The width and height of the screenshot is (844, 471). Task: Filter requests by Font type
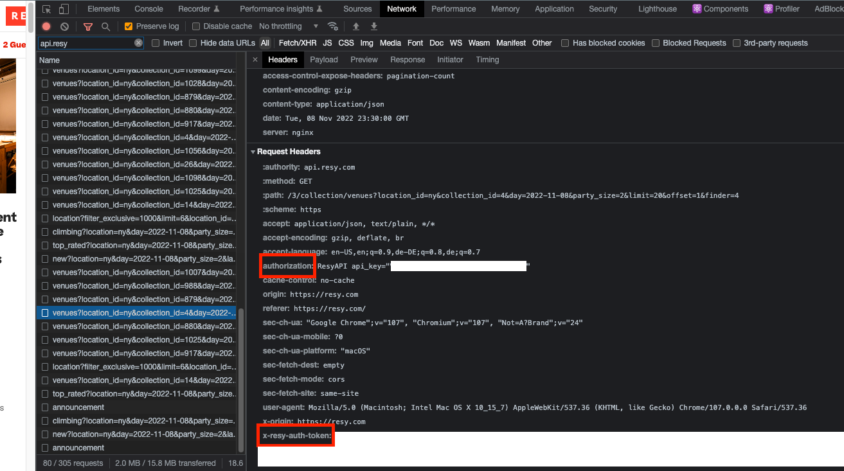tap(415, 43)
